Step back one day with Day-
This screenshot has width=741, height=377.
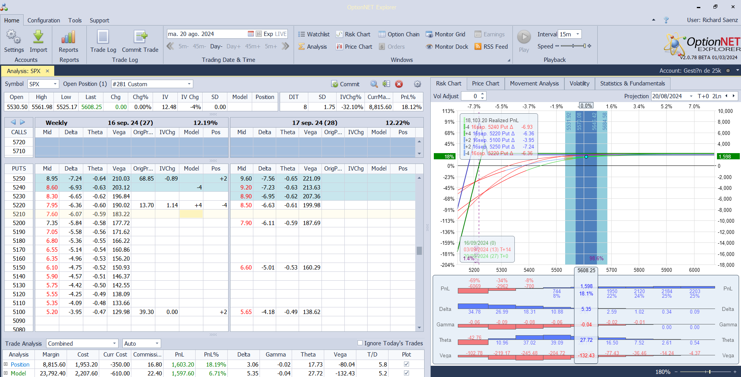pos(216,46)
